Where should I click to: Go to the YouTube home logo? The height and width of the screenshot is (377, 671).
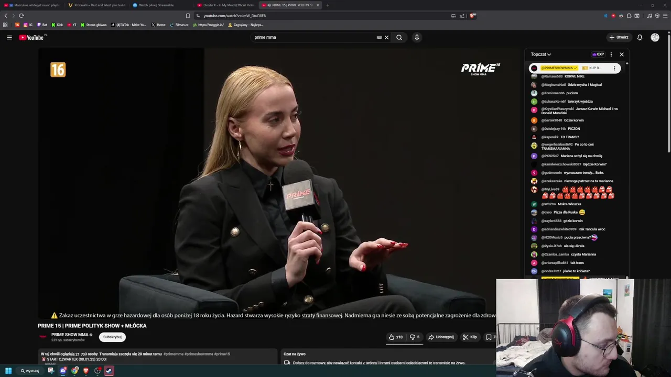coord(31,37)
